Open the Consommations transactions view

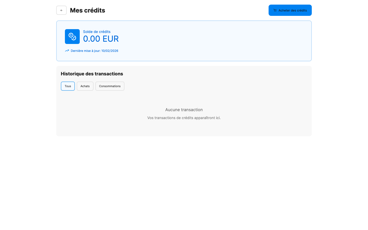pyautogui.click(x=110, y=86)
